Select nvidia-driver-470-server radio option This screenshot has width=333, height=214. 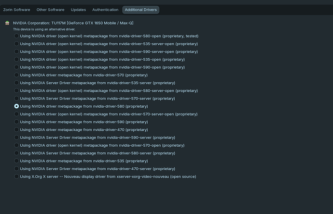point(16,169)
